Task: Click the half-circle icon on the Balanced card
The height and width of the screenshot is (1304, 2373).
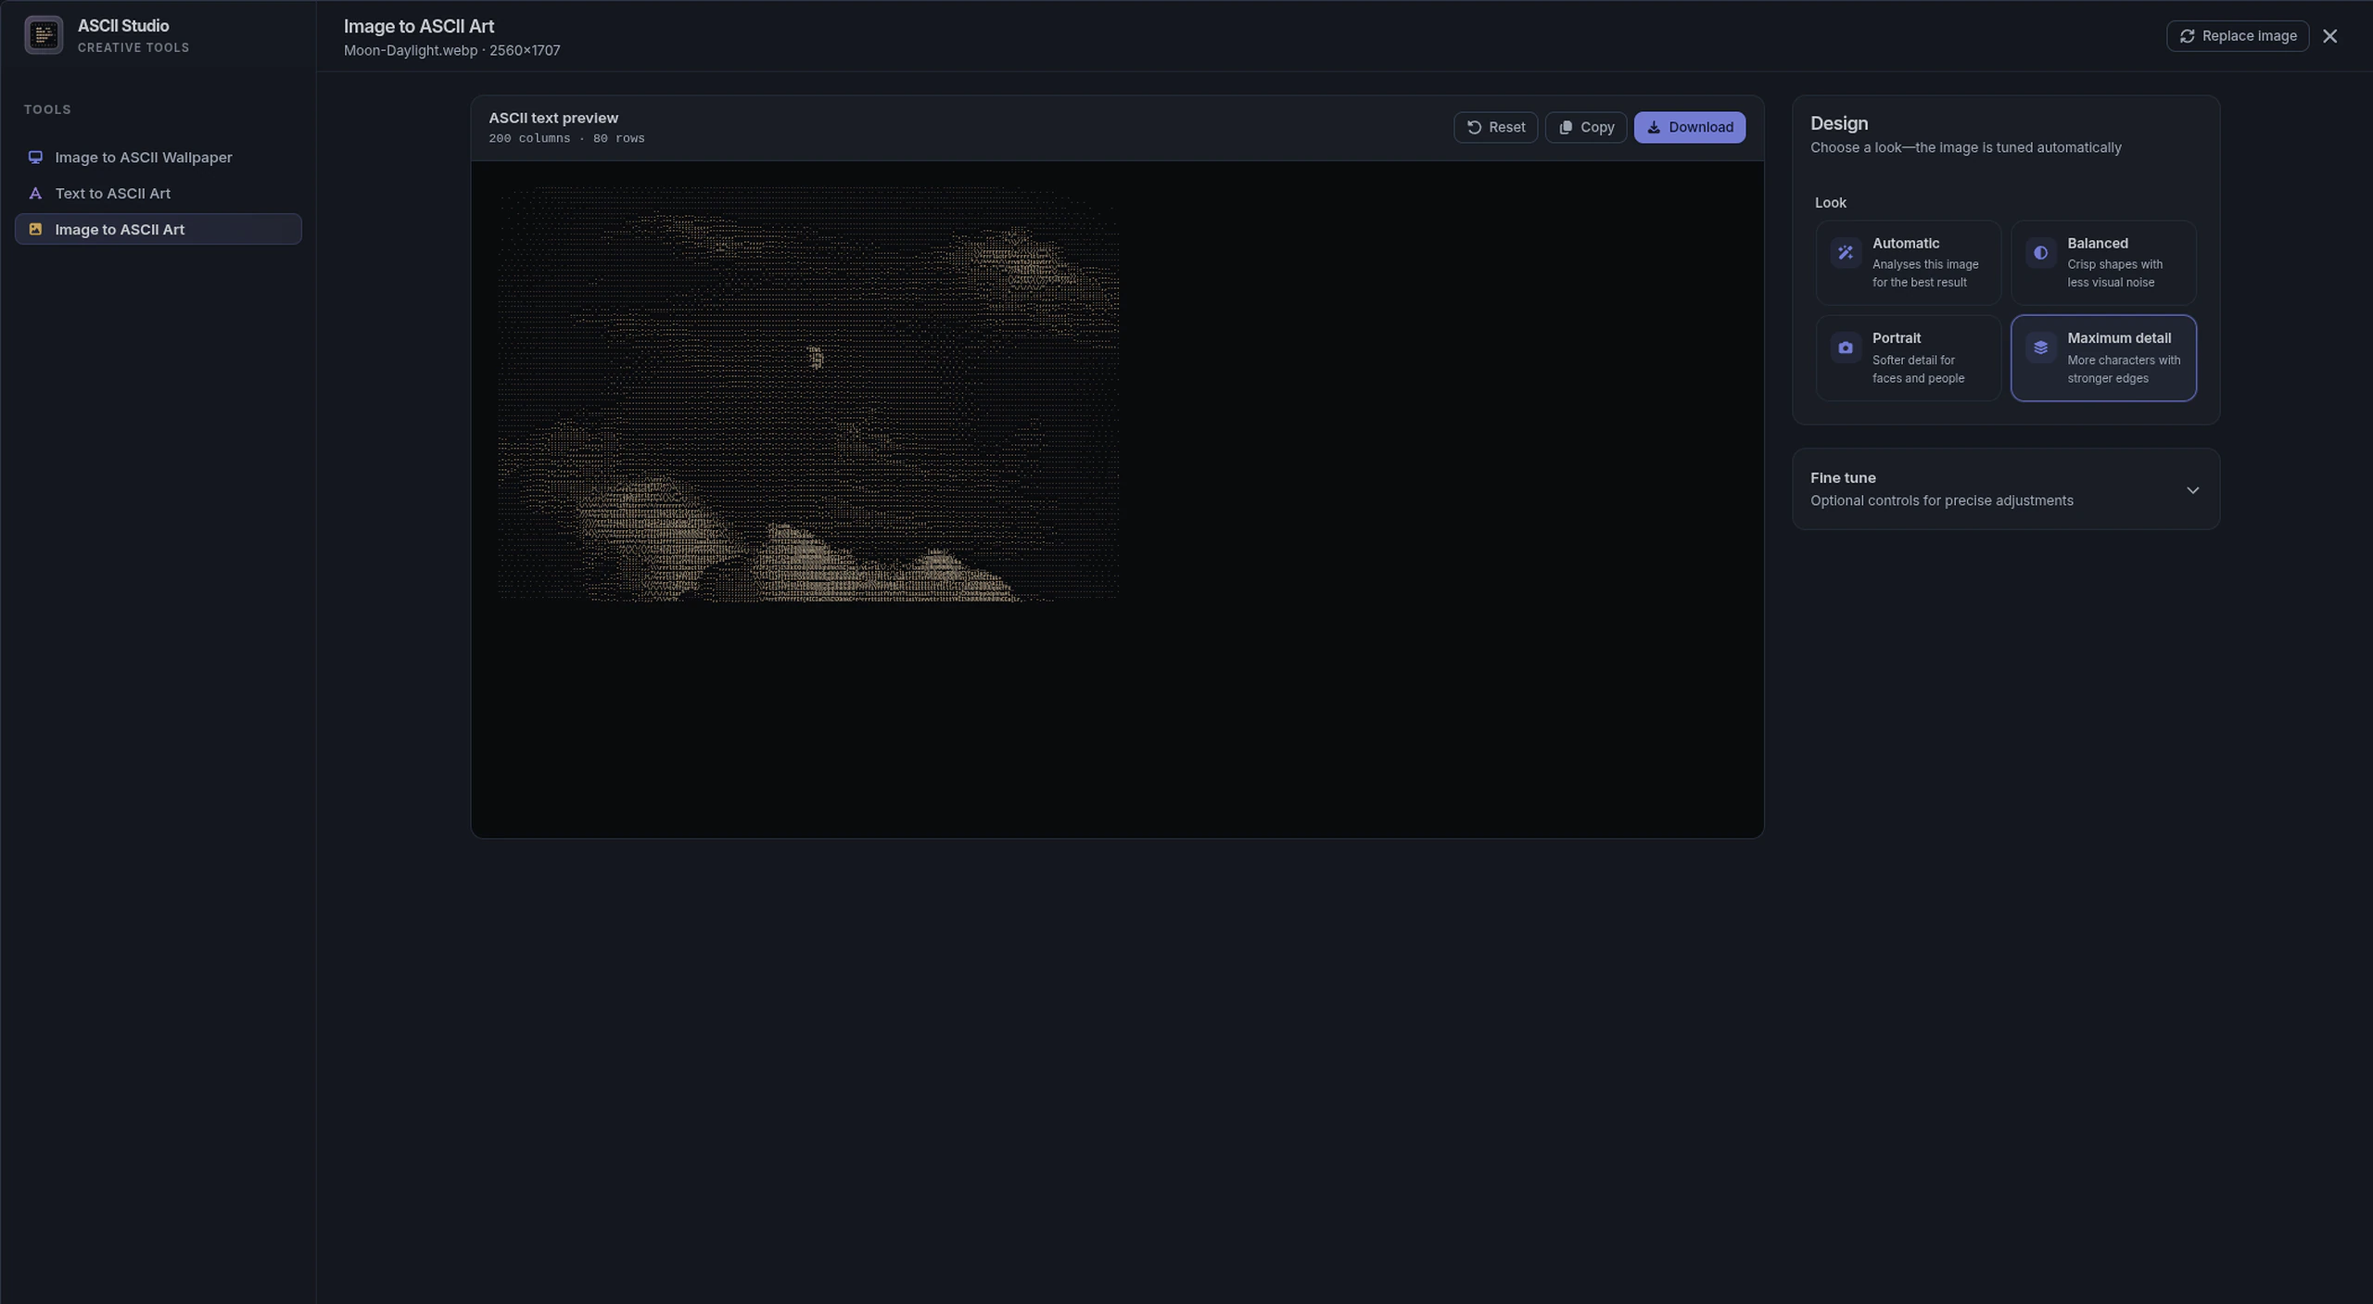Action: [x=2040, y=252]
